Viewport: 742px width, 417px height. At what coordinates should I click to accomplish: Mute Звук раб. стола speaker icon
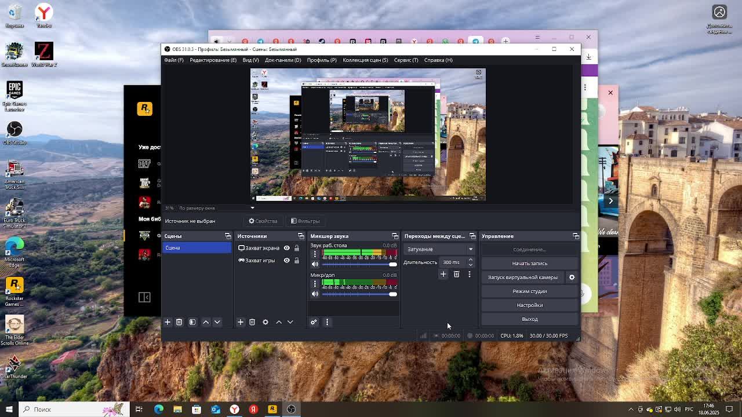click(x=315, y=264)
